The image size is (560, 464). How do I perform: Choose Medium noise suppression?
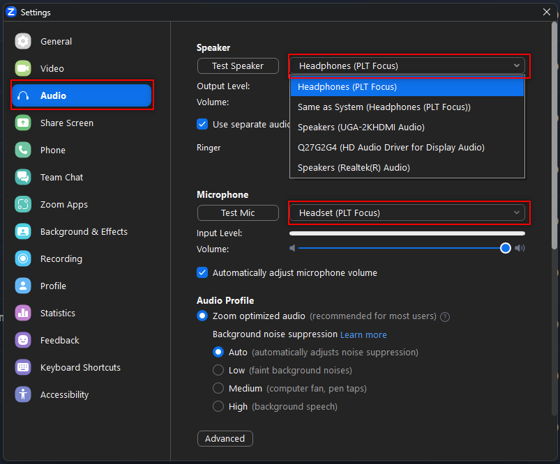[218, 388]
